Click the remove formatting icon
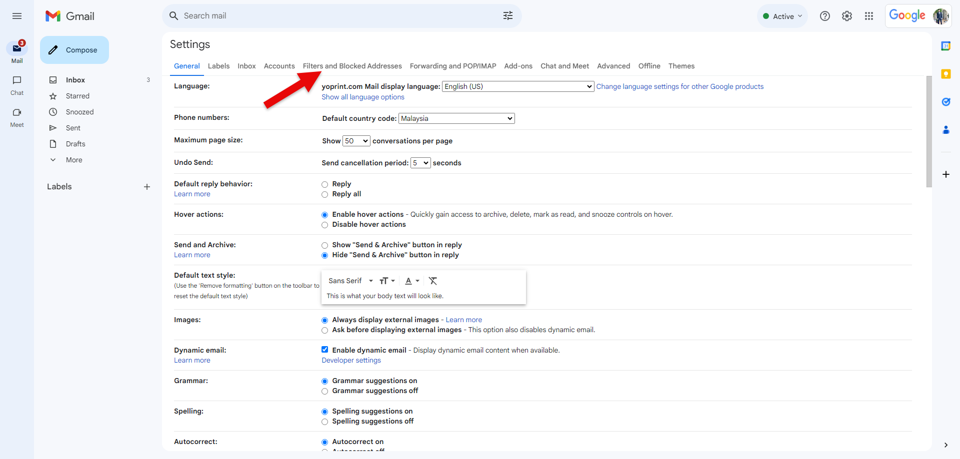This screenshot has height=459, width=960. pos(433,281)
